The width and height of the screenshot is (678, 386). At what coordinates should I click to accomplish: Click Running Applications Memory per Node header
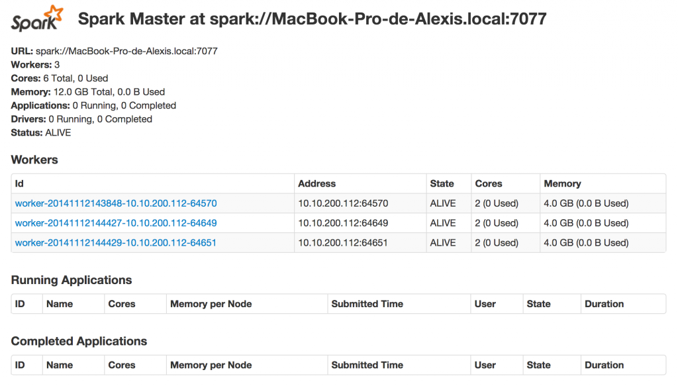[211, 304]
